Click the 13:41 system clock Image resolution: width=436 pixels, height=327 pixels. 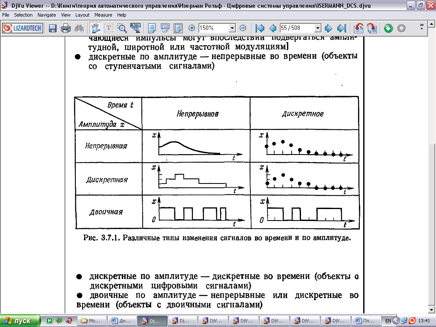point(424,321)
